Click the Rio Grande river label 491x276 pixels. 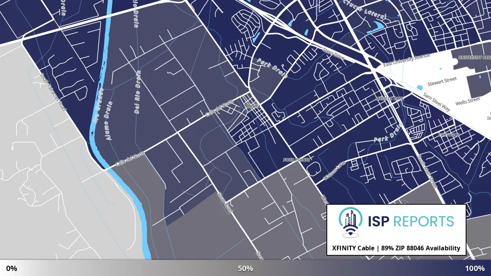(x=98, y=105)
